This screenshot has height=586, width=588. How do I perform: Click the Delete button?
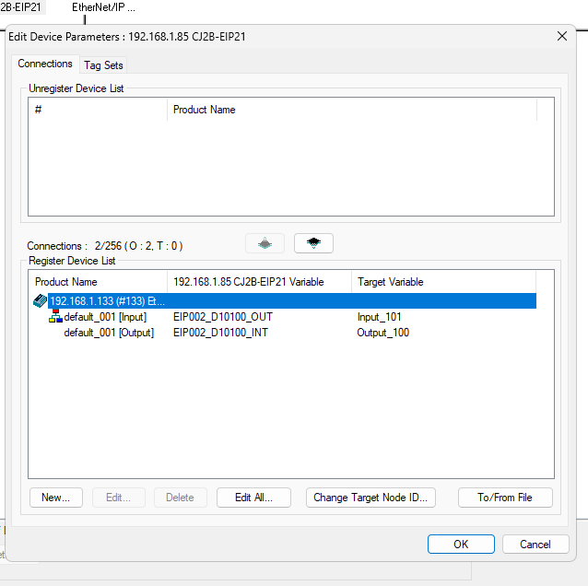pyautogui.click(x=180, y=498)
